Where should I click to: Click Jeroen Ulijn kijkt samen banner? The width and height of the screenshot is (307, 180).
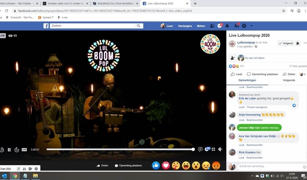[x=259, y=128]
